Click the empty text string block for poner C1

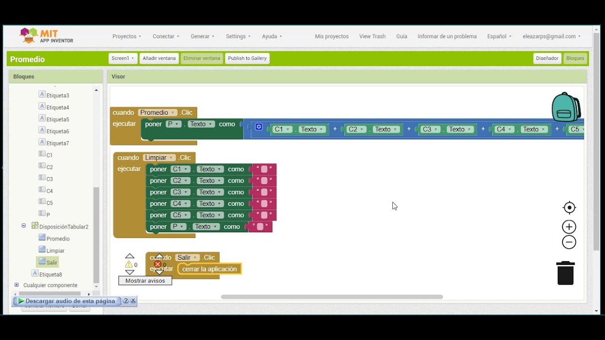(264, 169)
